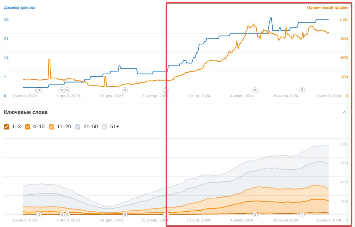Click the Домены-доноры axis label
This screenshot has width=355, height=227.
(x=19, y=8)
